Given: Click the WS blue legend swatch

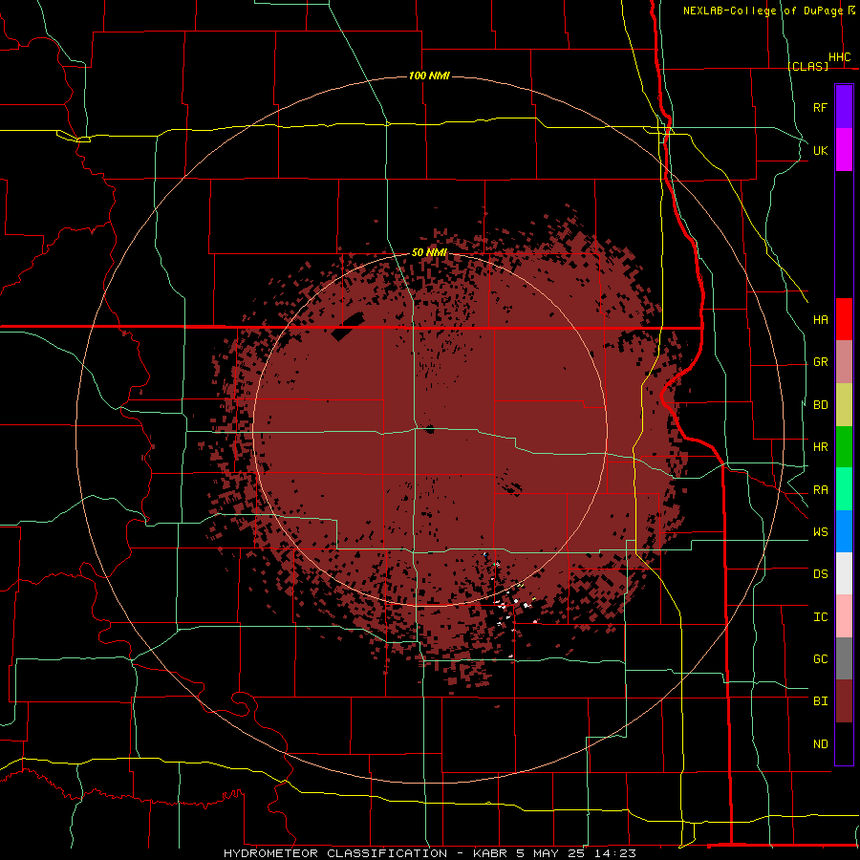Looking at the screenshot, I should [x=844, y=531].
